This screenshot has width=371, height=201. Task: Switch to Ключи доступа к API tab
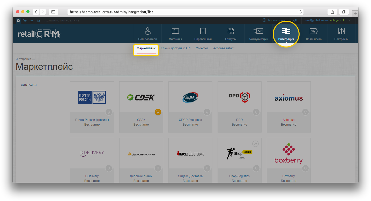(x=176, y=48)
